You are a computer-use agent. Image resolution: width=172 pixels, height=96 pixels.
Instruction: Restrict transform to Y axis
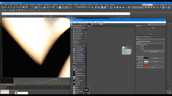click(160, 7)
